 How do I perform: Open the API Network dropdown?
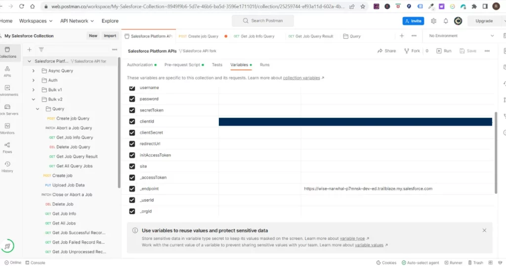pos(77,21)
